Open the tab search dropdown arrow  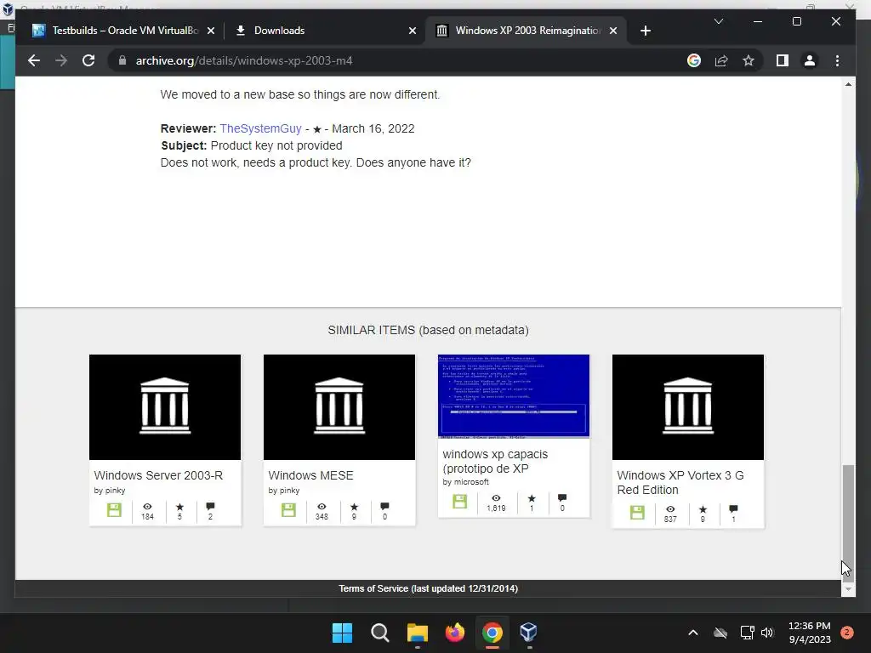718,21
